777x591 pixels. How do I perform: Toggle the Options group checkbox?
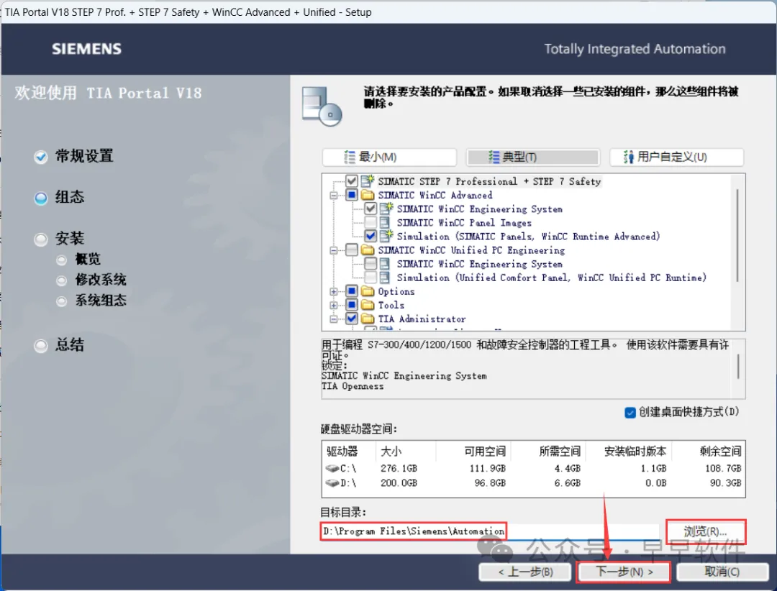(352, 290)
